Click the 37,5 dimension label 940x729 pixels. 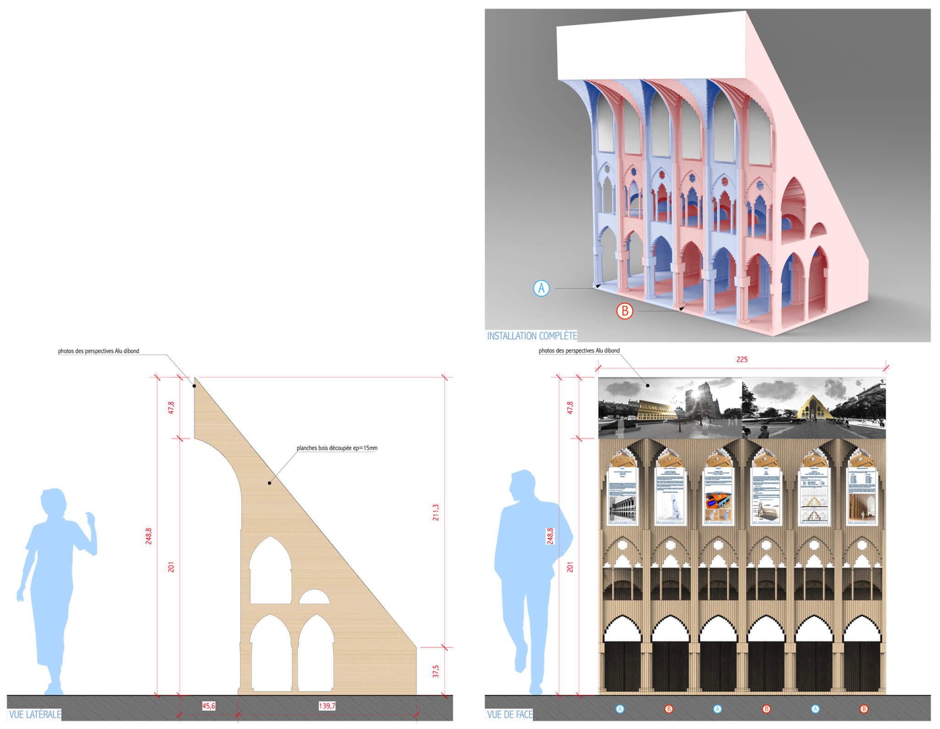[436, 671]
